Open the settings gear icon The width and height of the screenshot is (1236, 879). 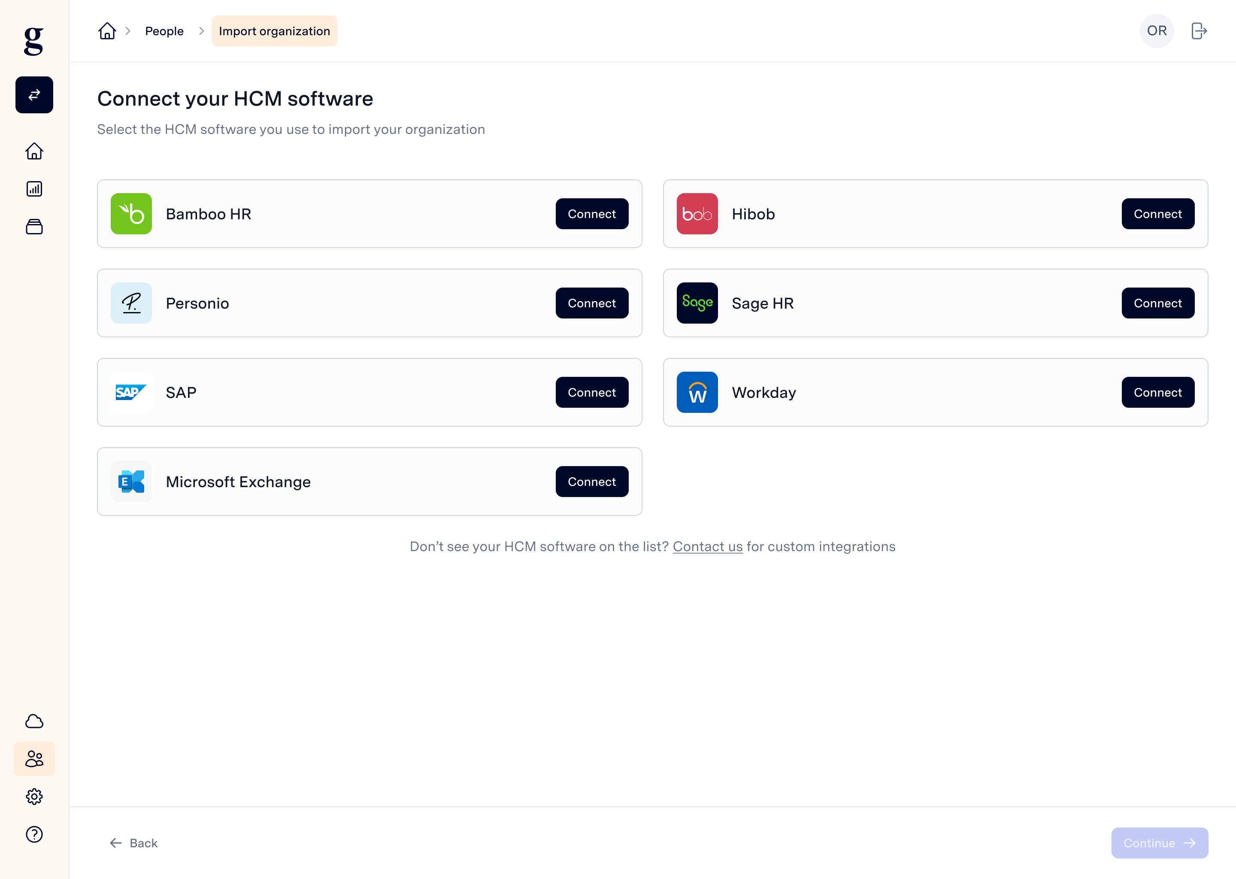tap(34, 797)
